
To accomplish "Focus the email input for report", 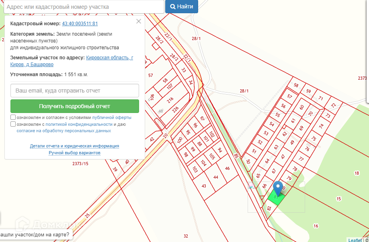I will pos(75,91).
